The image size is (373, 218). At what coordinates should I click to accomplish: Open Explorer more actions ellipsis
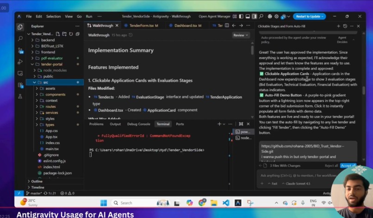tap(77, 26)
